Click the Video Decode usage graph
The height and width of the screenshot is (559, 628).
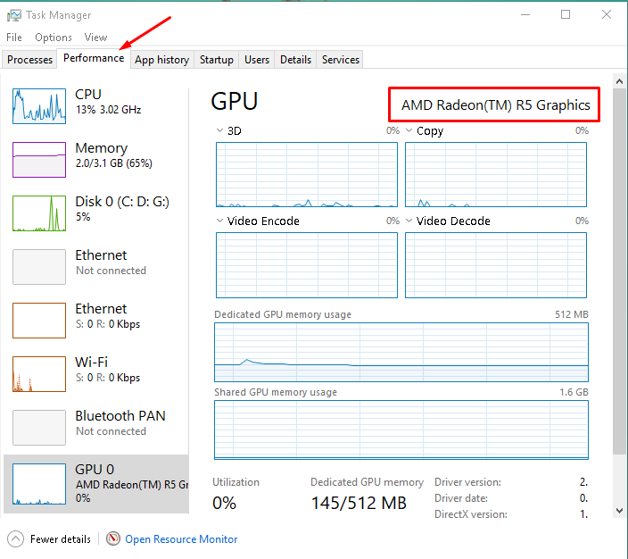(496, 265)
